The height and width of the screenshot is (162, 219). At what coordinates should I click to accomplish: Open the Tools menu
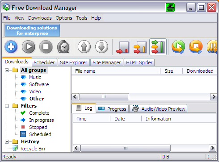(x=82, y=18)
